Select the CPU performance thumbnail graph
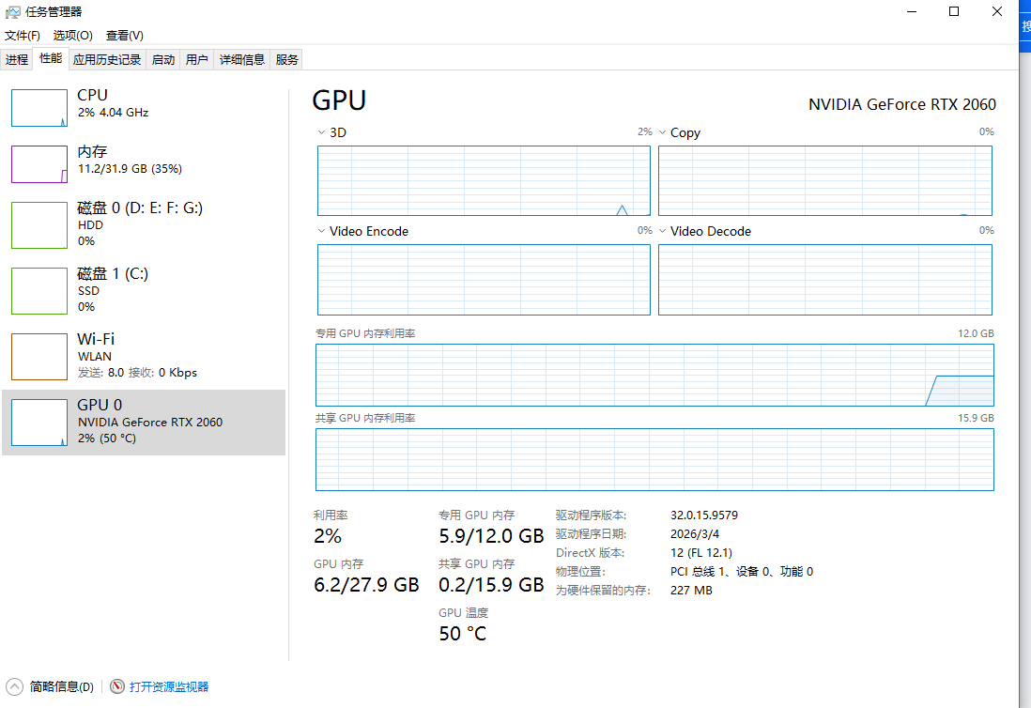Viewport: 1031px width, 708px height. click(x=39, y=107)
